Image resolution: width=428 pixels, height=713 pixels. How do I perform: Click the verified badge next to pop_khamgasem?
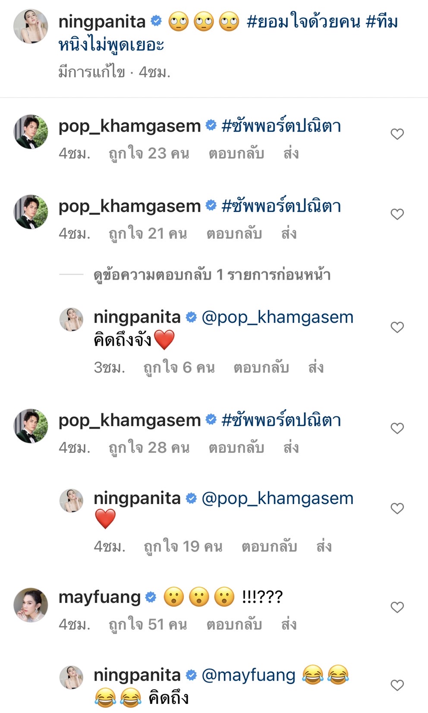[210, 125]
